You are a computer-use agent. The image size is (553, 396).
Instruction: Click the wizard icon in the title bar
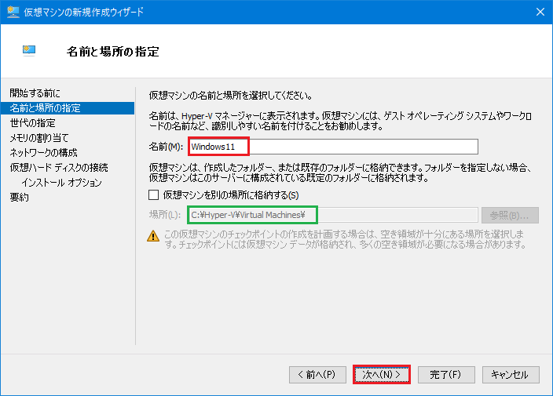(x=13, y=12)
